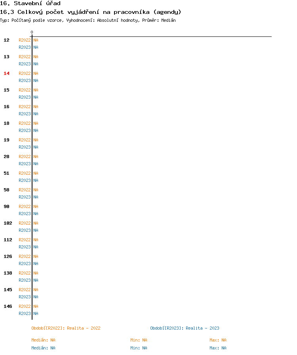This screenshot has height=355, width=297.
Task: Click the heading 16. Stavební úřad
Action: click(x=30, y=4)
